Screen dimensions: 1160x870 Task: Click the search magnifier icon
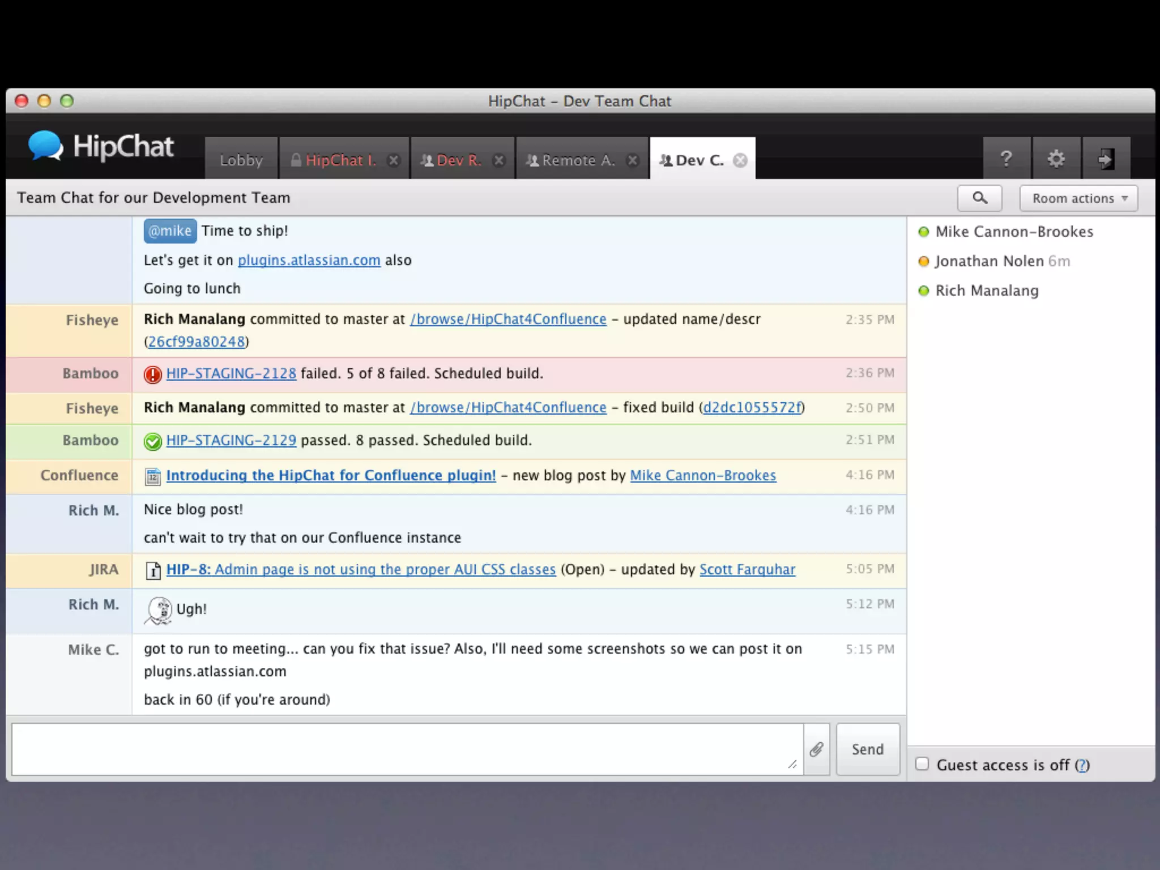tap(979, 198)
